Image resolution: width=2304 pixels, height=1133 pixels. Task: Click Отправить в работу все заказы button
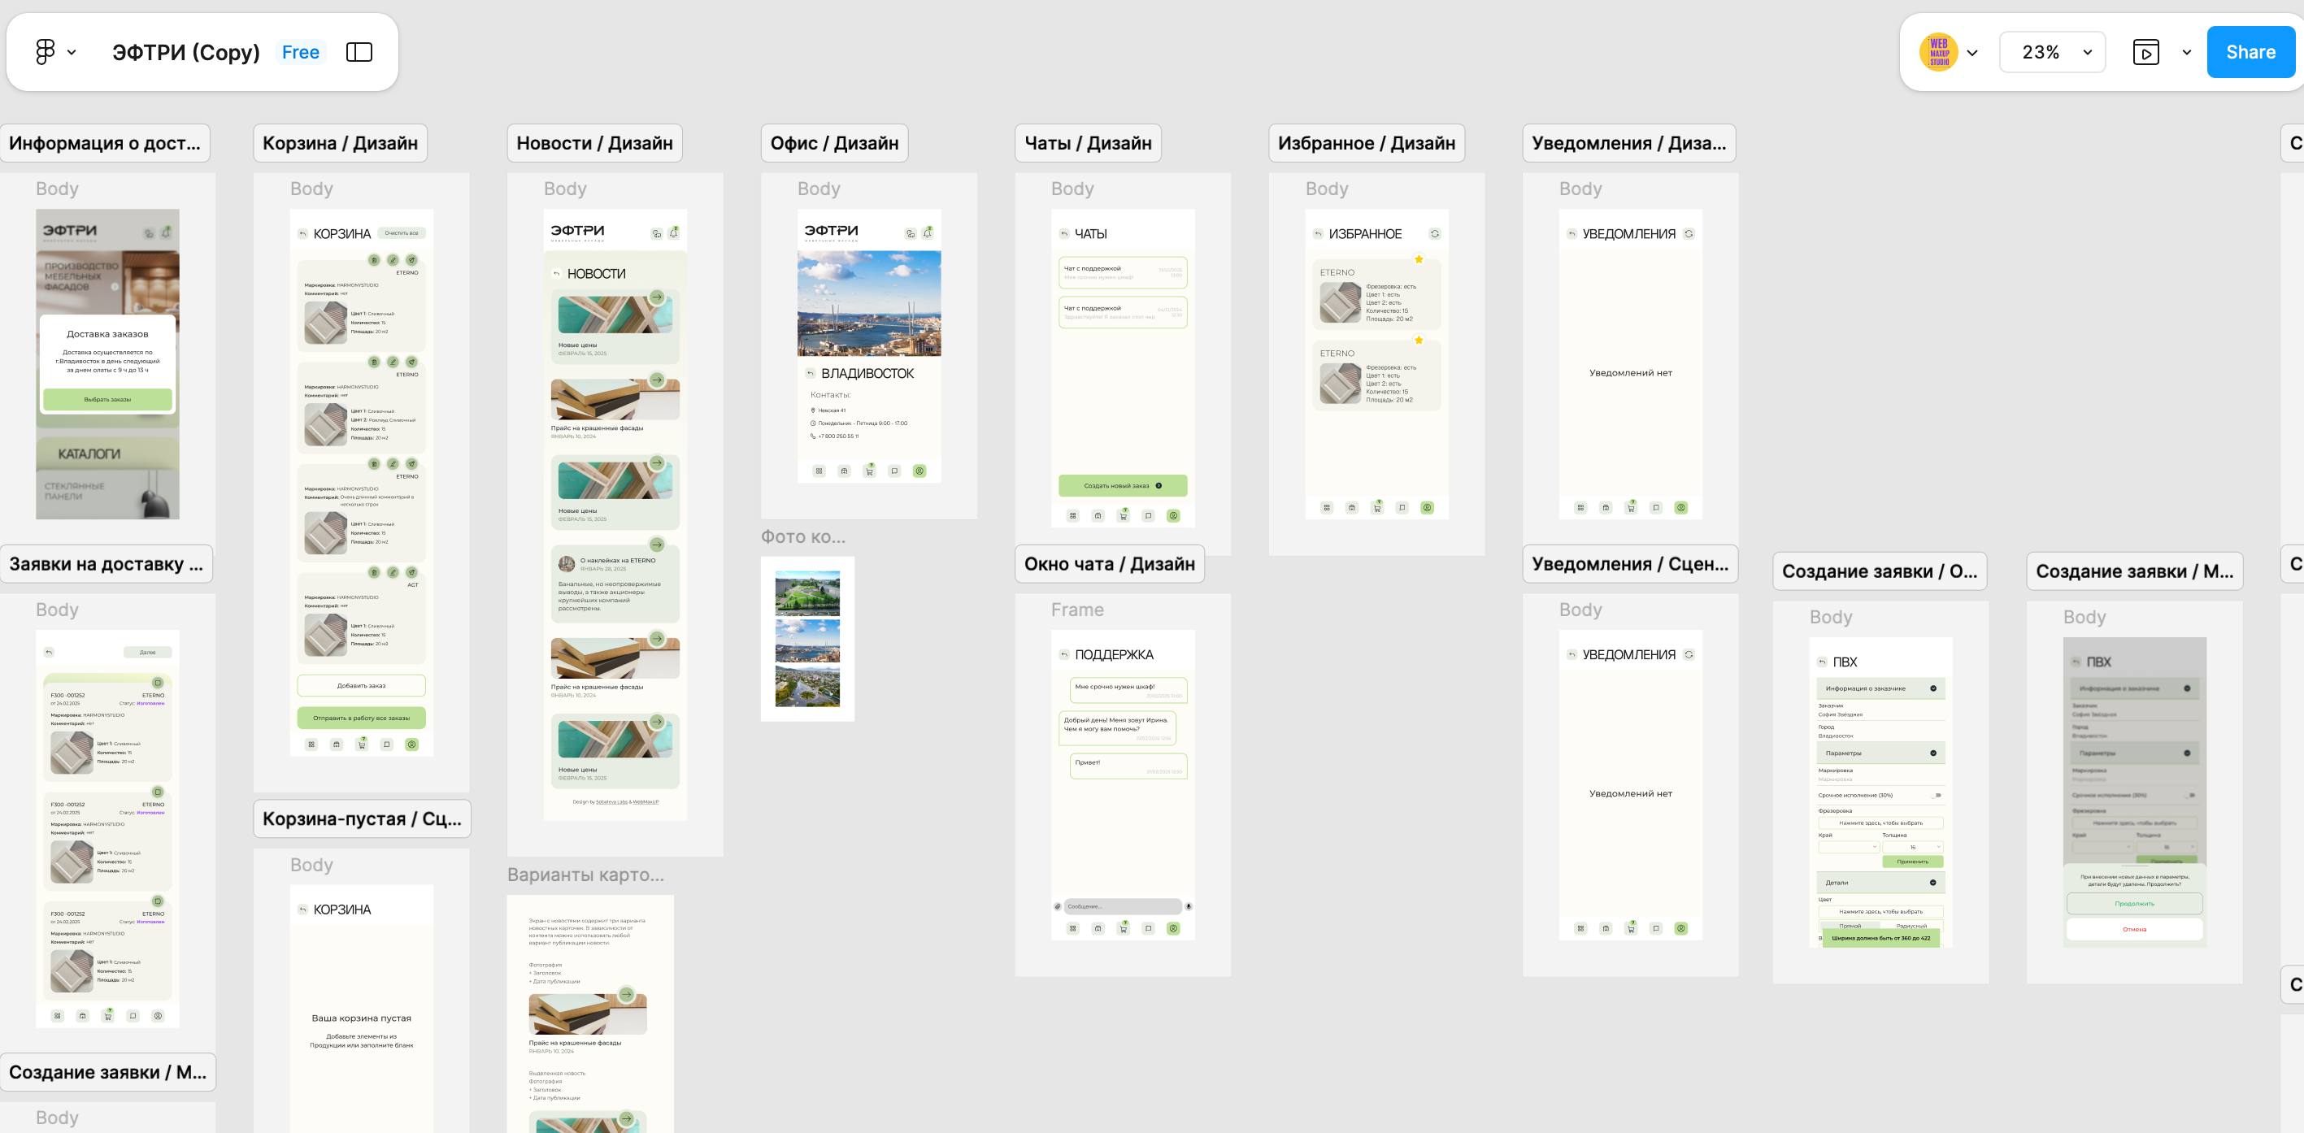coord(361,718)
